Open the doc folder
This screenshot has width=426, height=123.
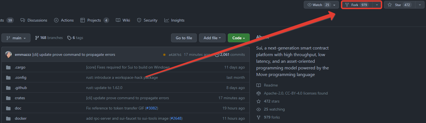pos(18,108)
